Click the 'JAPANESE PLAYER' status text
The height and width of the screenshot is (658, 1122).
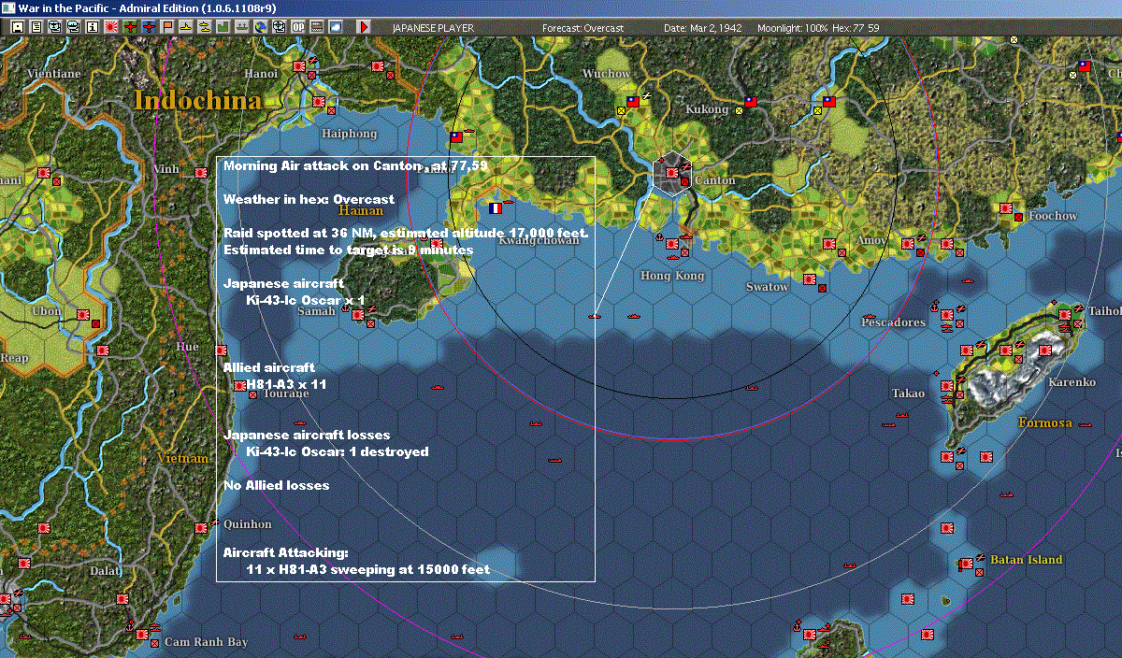point(433,28)
